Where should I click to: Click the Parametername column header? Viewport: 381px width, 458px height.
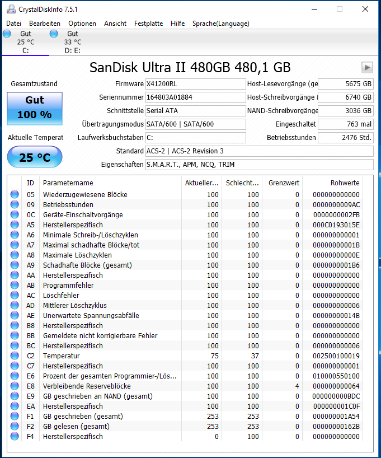110,183
